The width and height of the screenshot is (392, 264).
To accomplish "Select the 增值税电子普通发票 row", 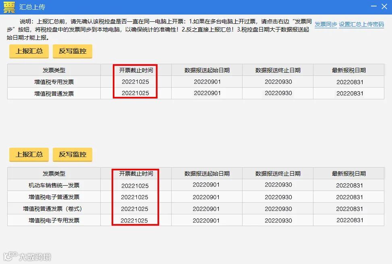I will pos(54,197).
